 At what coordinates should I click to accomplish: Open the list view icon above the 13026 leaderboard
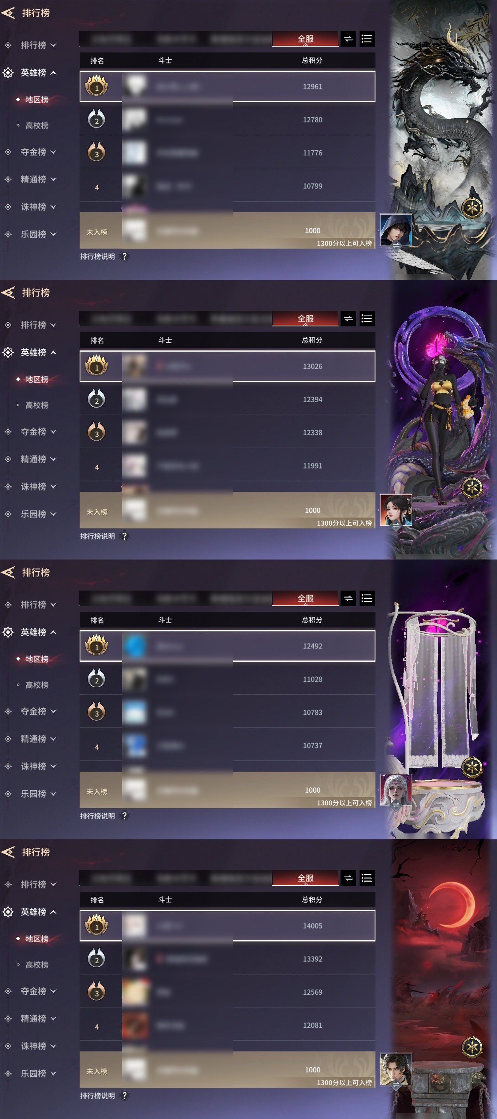pos(367,319)
